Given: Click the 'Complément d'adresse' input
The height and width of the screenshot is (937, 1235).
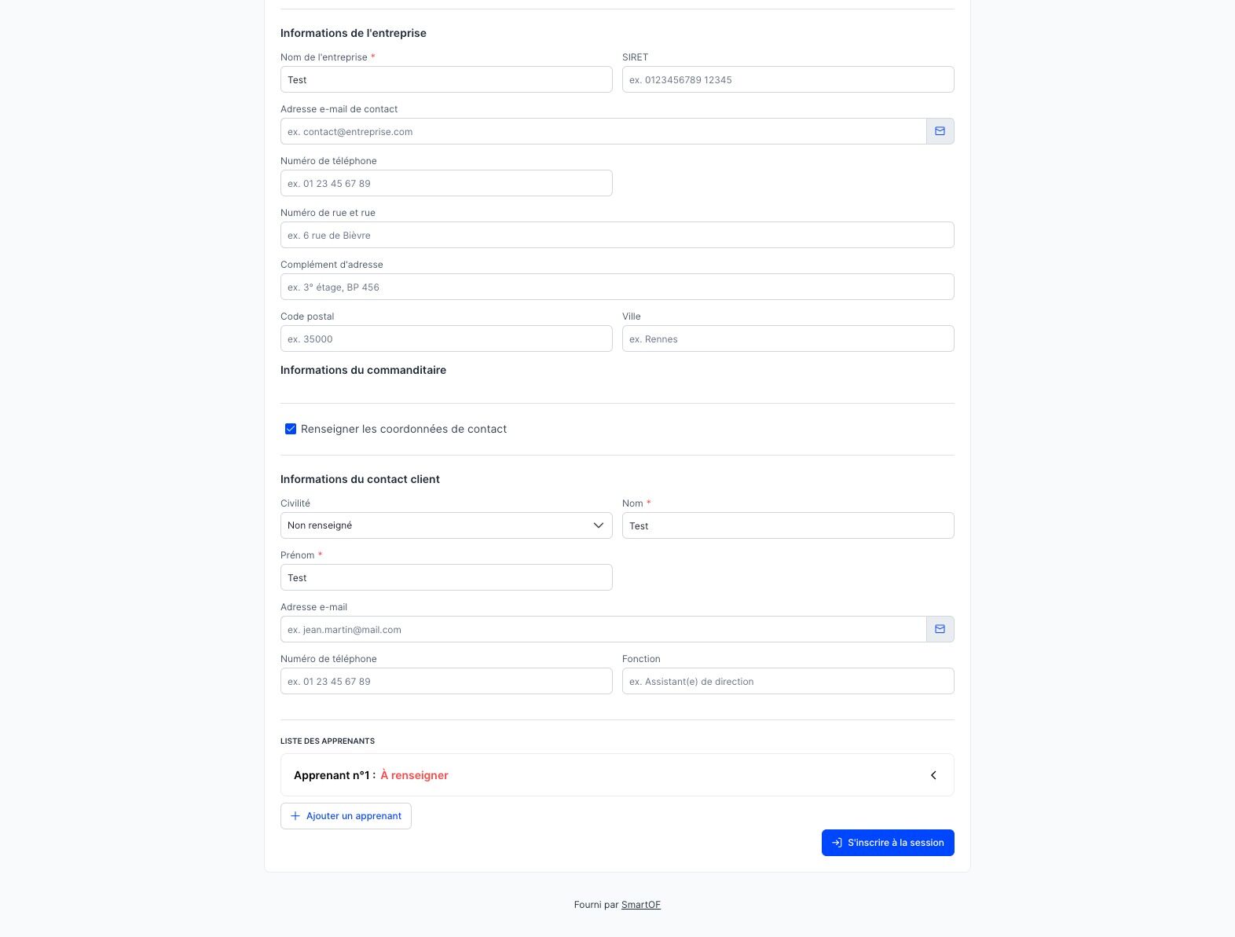Looking at the screenshot, I should [617, 287].
